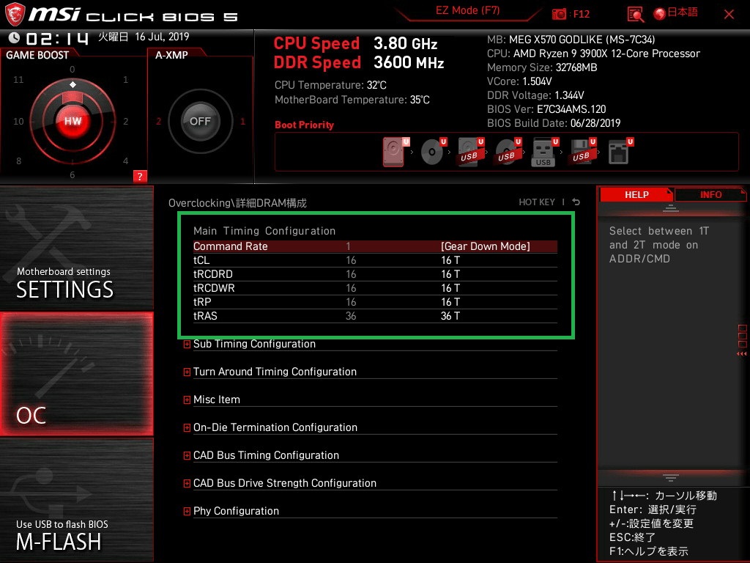Screen dimensions: 750x563
Task: Open the 日本語 language selector
Action: [683, 13]
